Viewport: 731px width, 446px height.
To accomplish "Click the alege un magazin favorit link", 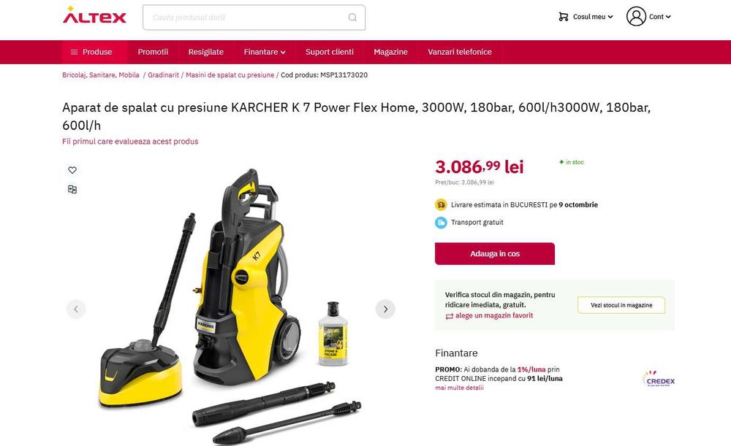I will (494, 315).
